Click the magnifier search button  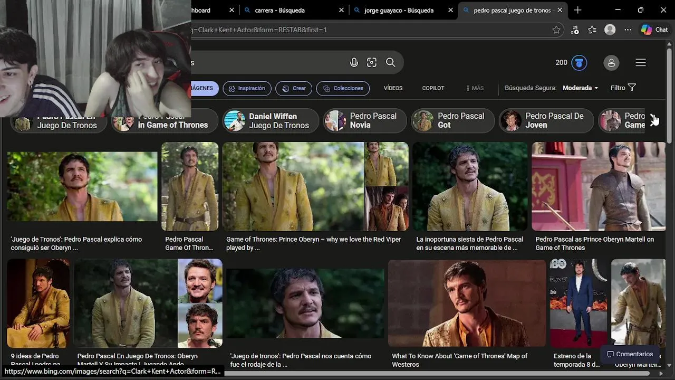point(390,63)
